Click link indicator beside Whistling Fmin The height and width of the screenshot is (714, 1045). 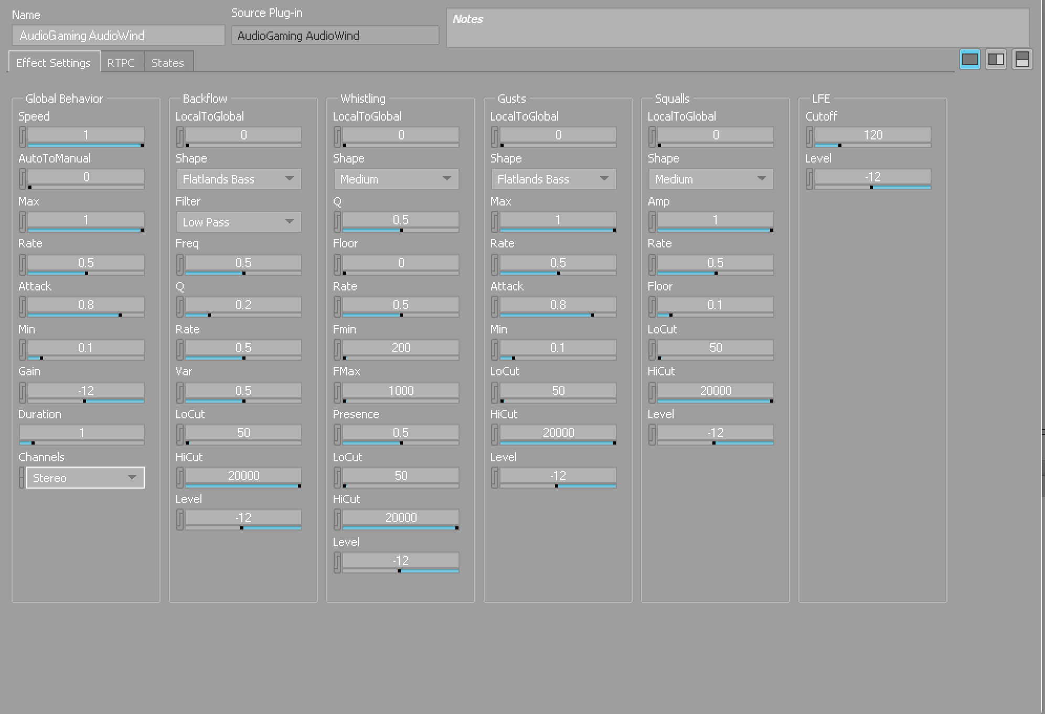337,349
